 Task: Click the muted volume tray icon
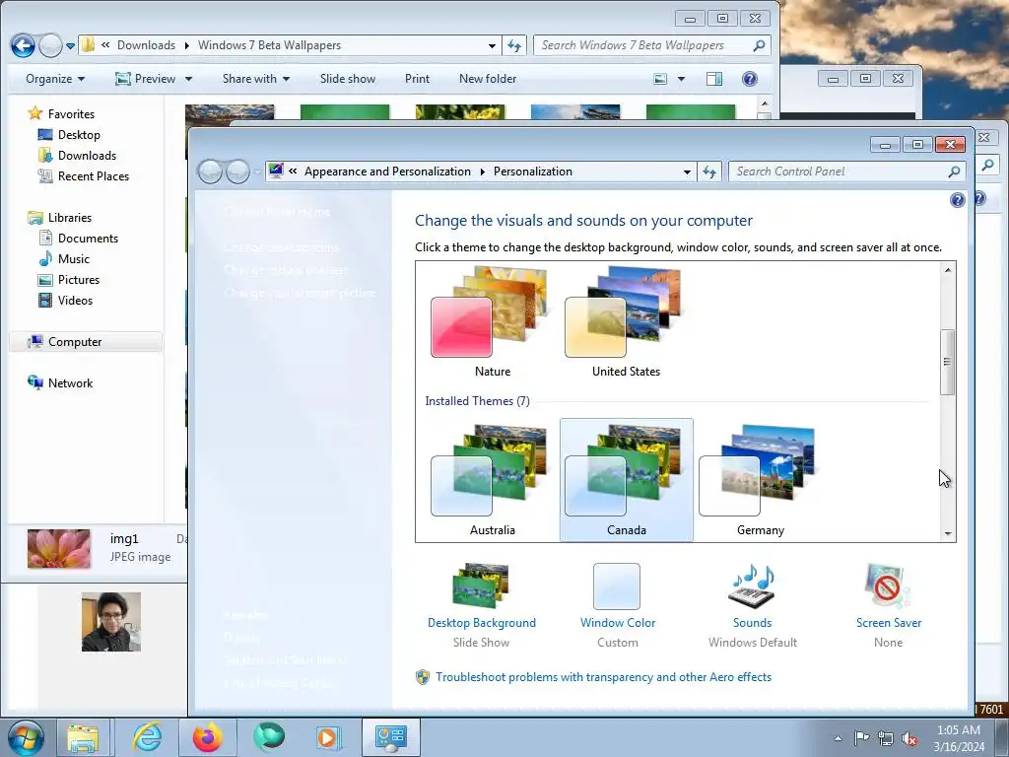909,738
